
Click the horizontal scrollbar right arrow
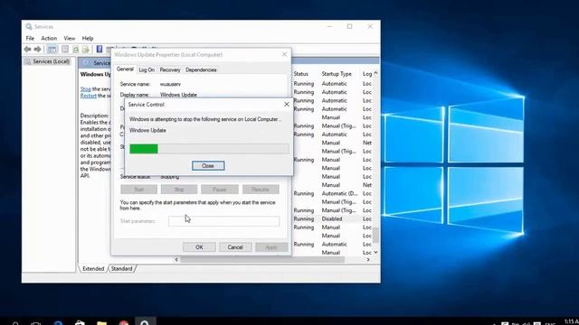click(x=368, y=260)
